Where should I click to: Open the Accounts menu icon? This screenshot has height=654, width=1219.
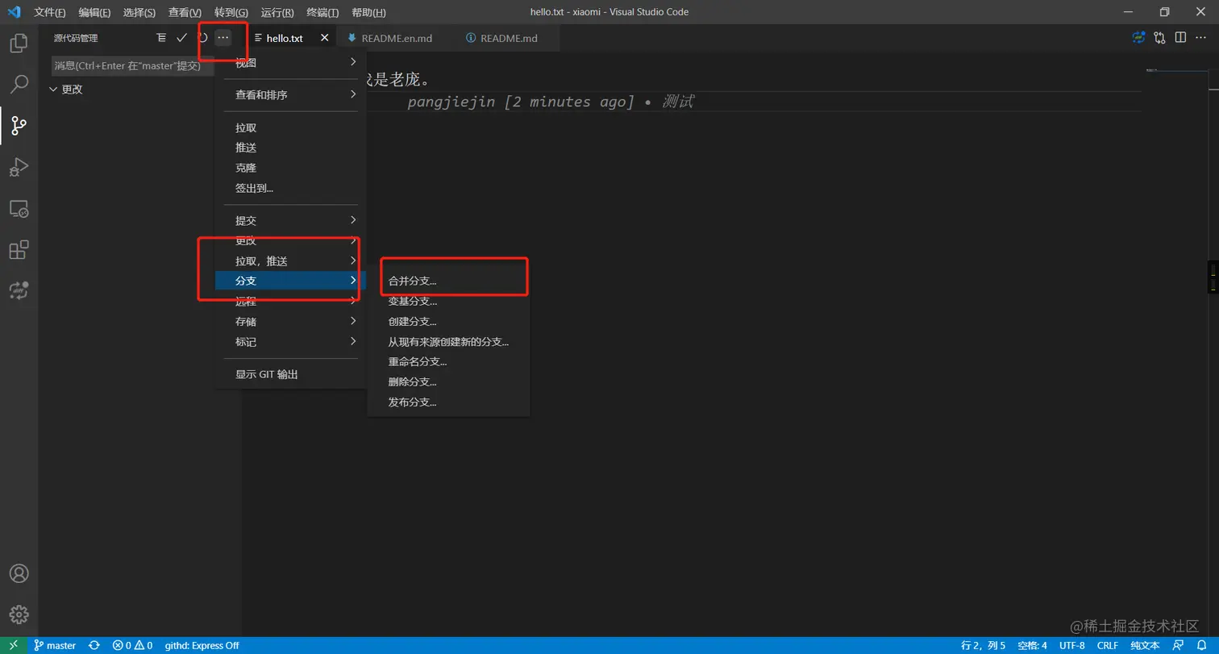(19, 573)
